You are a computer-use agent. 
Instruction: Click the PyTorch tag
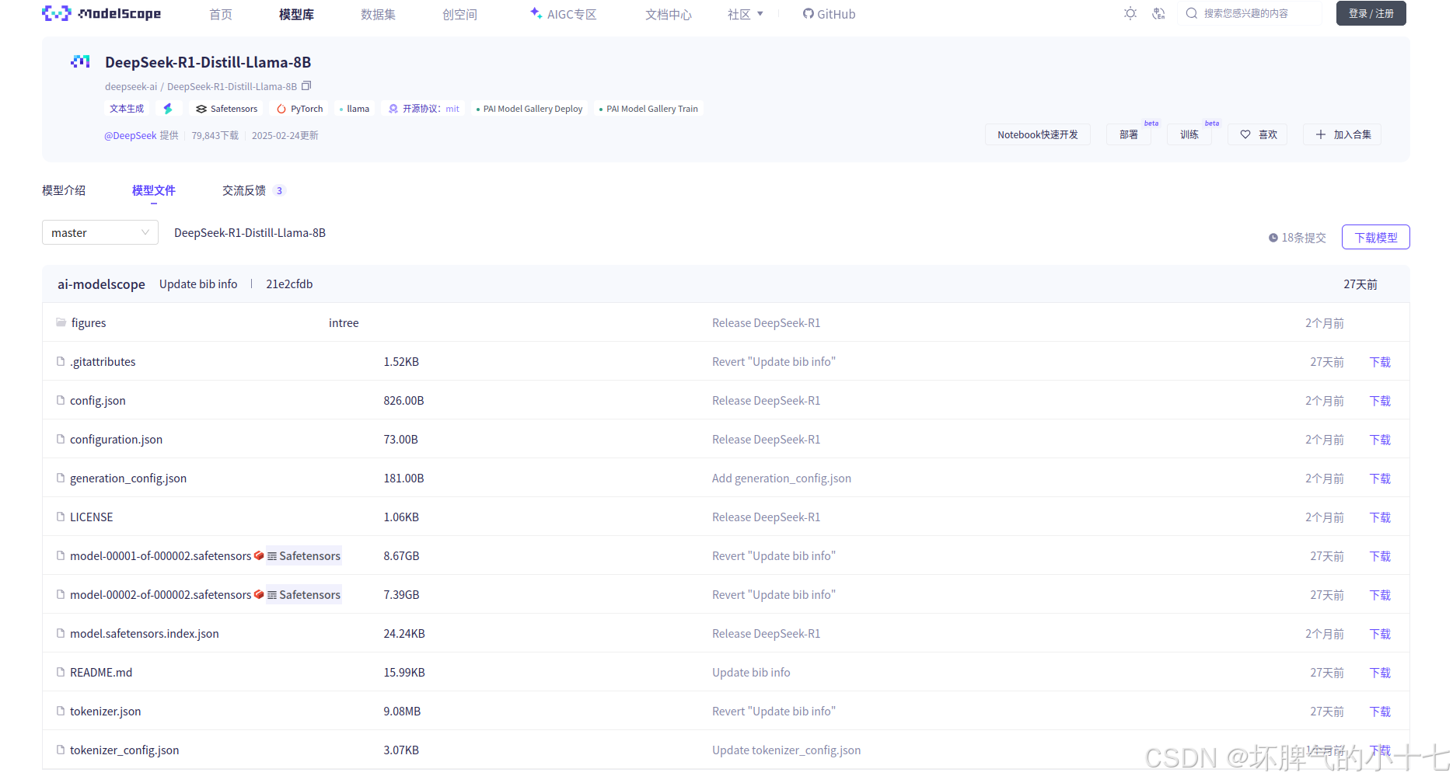(x=299, y=109)
